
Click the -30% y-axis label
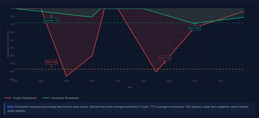tap(12, 32)
